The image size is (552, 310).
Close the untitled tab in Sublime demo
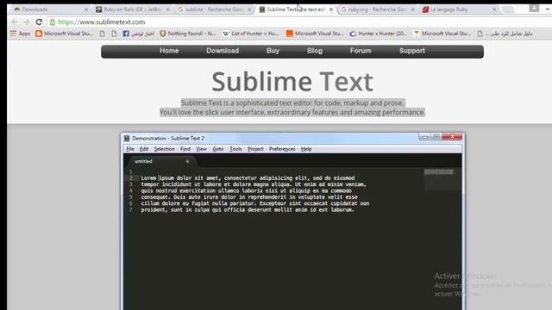coord(187,161)
